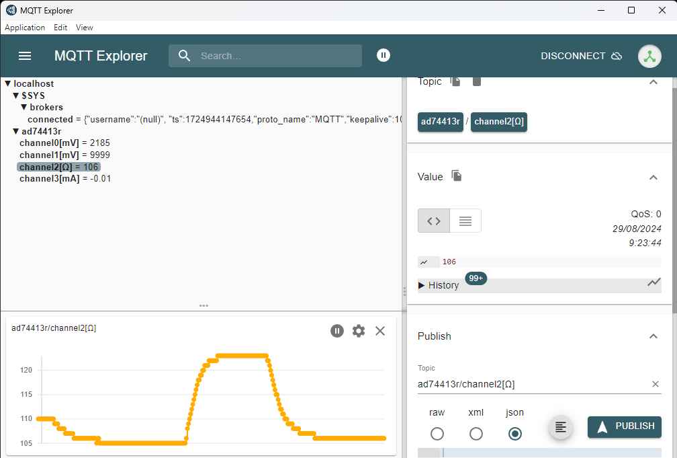Collapse the localhost tree node
677x458 pixels.
click(8, 83)
